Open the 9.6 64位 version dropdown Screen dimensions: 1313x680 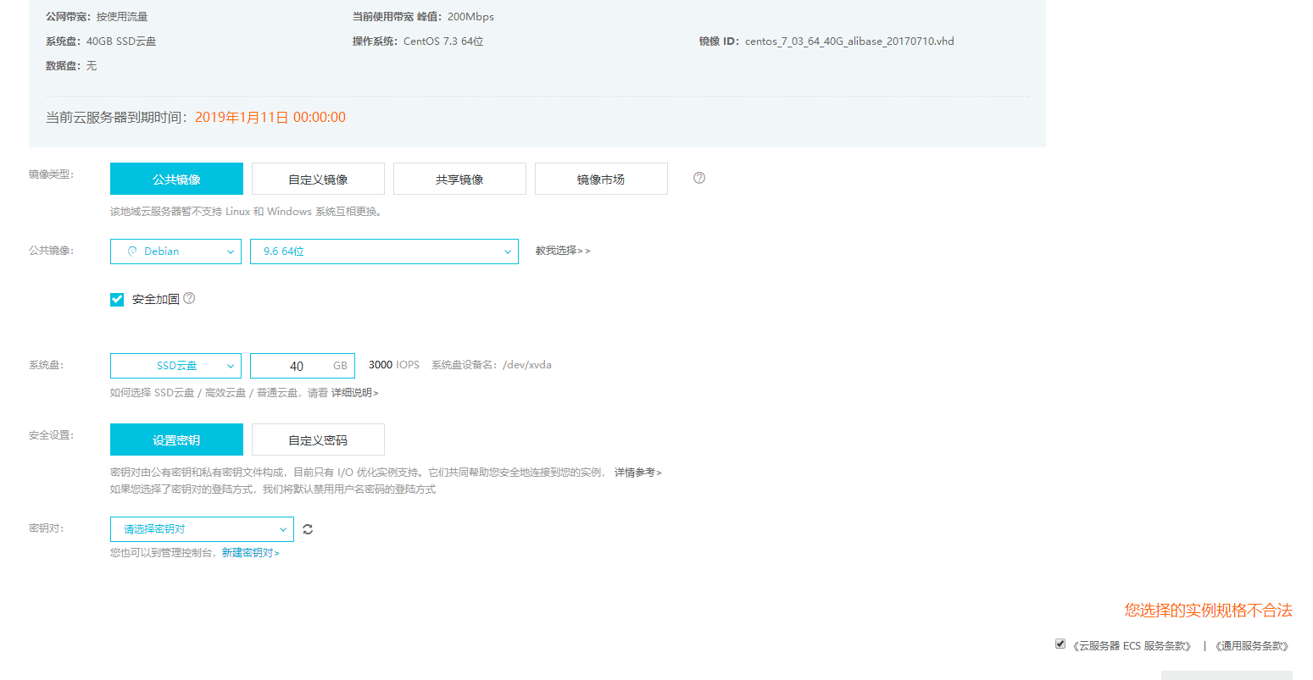384,252
